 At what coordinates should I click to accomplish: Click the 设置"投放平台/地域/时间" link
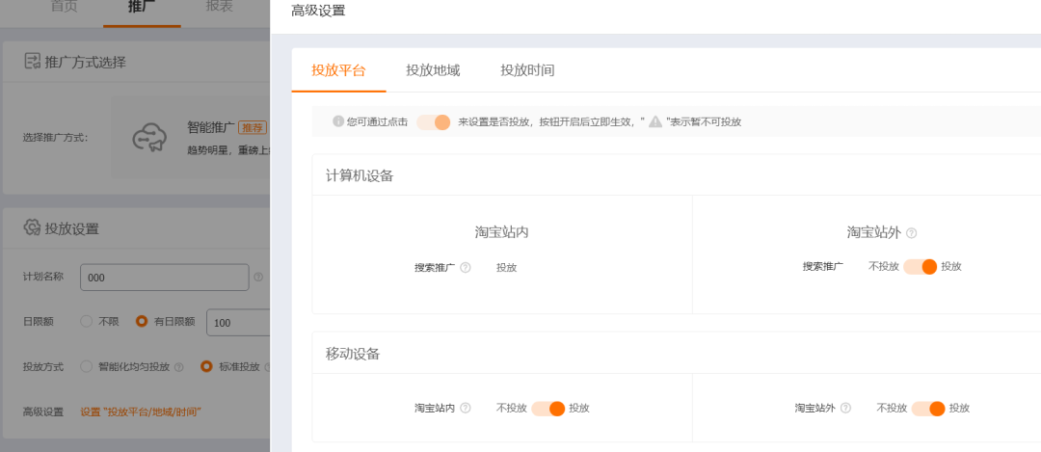(141, 412)
